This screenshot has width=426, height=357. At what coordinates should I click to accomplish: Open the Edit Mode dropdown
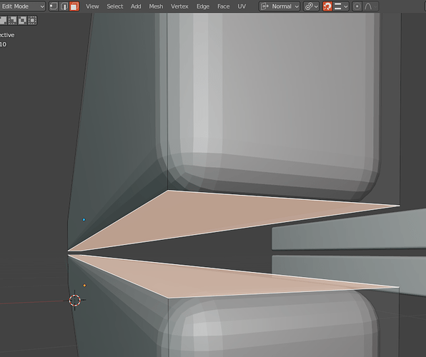[23, 6]
